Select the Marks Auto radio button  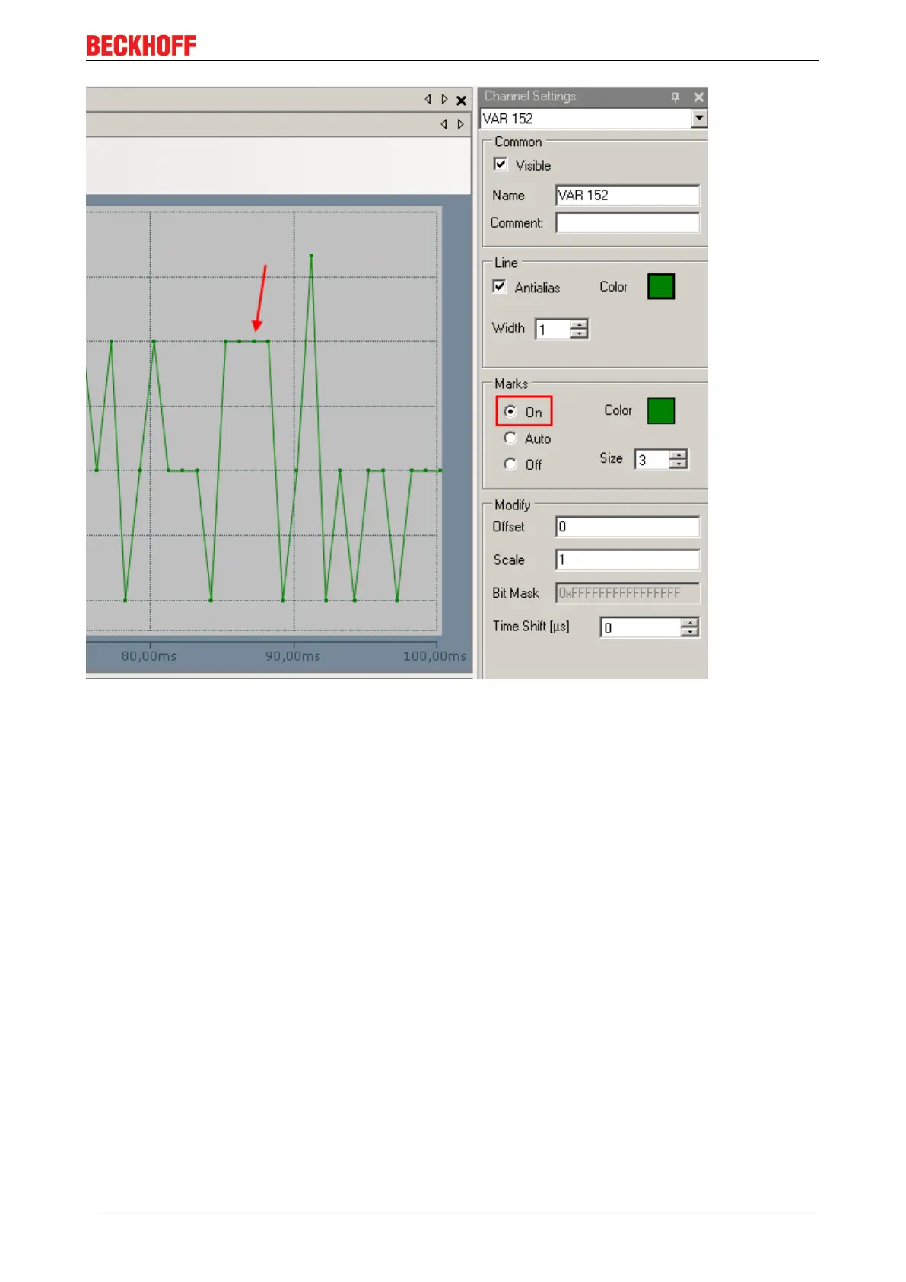tap(510, 438)
